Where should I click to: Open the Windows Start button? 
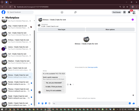tap(2, 109)
